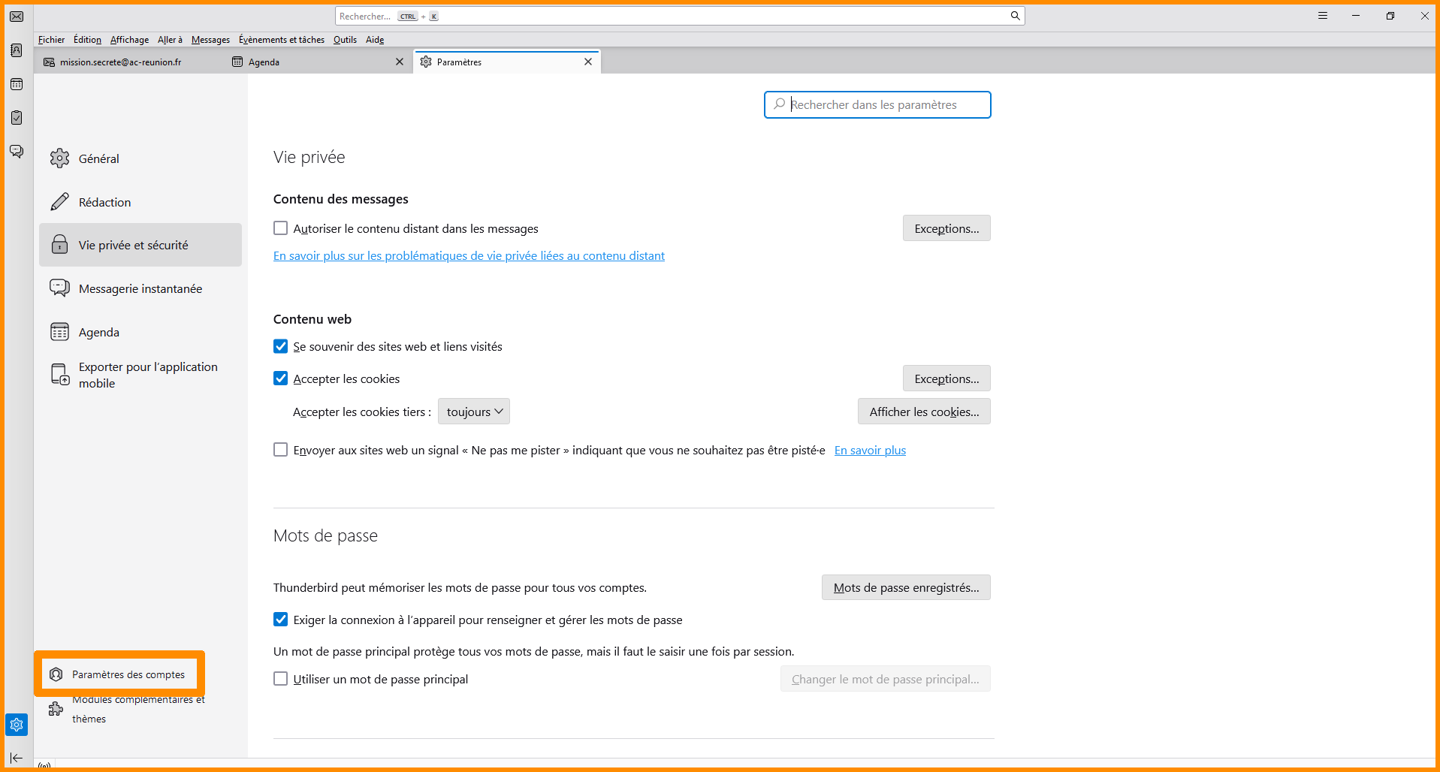Open the Affichage menu
This screenshot has height=772, width=1440.
(x=129, y=40)
